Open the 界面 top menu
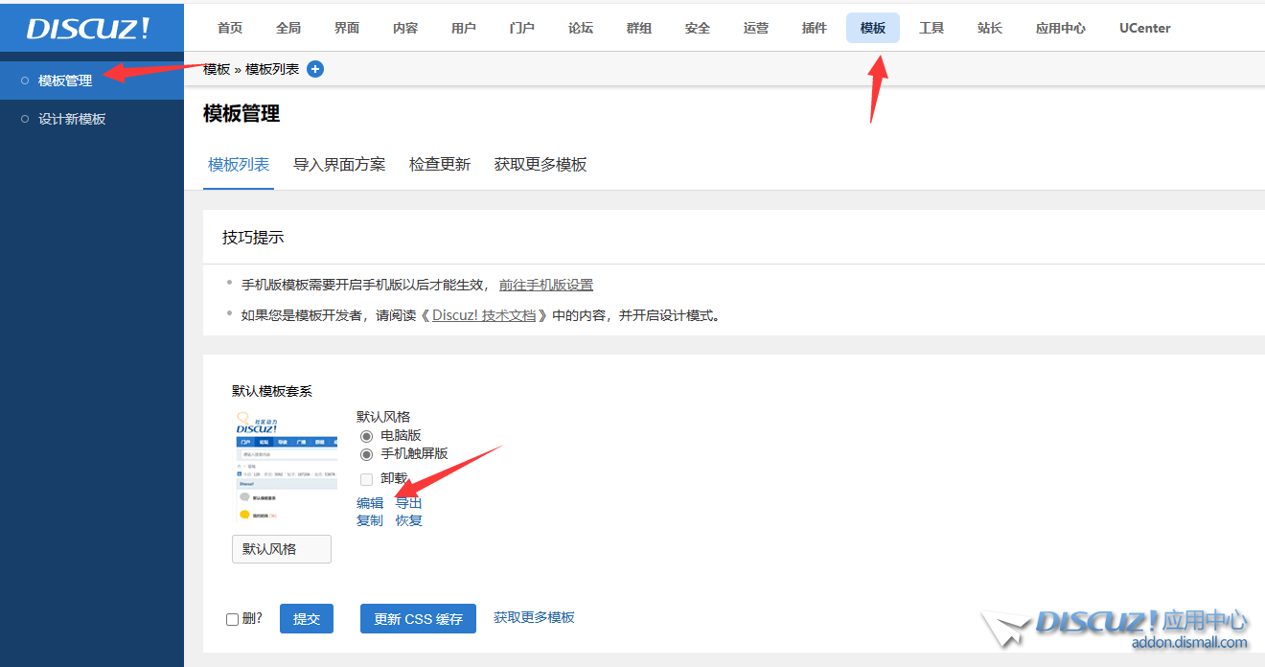Viewport: 1265px width, 667px height. 347,28
